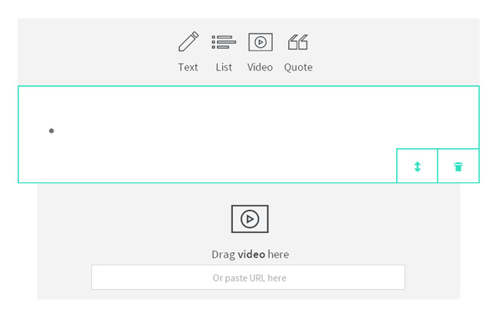Screen dimensions: 498x319
Task: Focus the "Or paste URL here" field
Action: coord(248,278)
